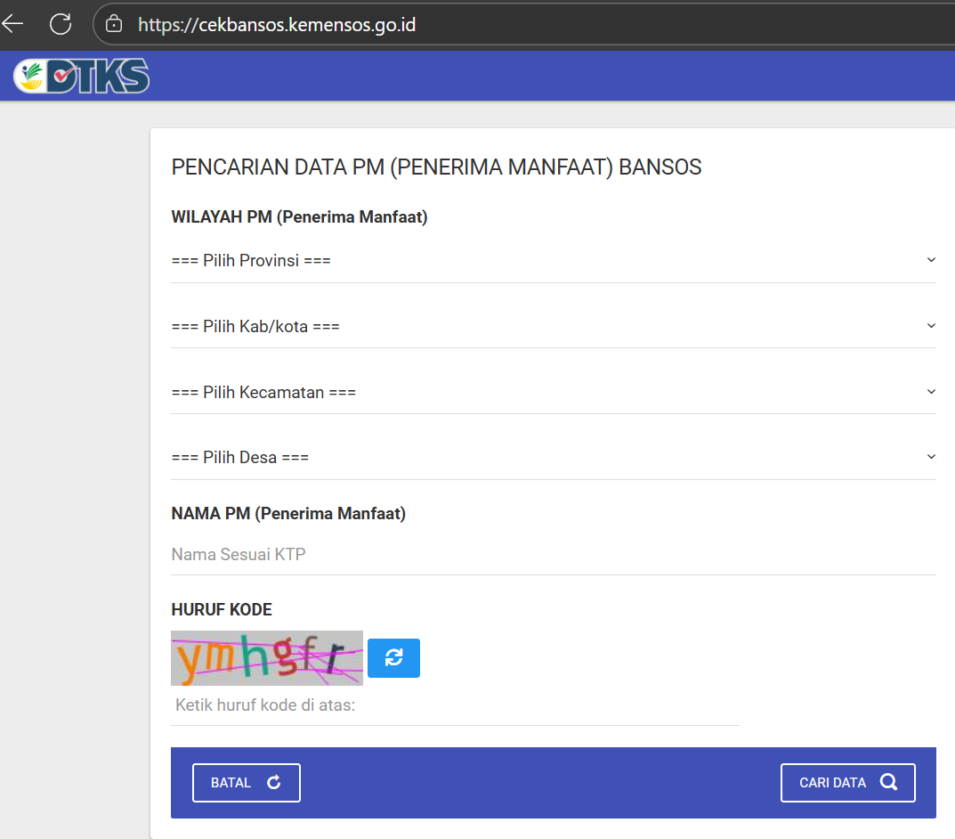Click the browser reload icon
The height and width of the screenshot is (839, 955).
pos(60,24)
